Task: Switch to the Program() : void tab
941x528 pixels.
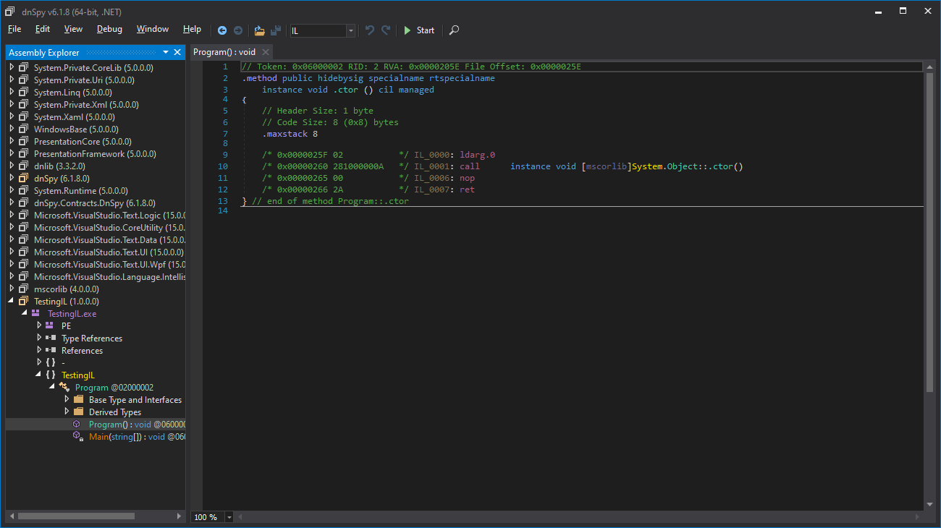Action: pos(225,52)
